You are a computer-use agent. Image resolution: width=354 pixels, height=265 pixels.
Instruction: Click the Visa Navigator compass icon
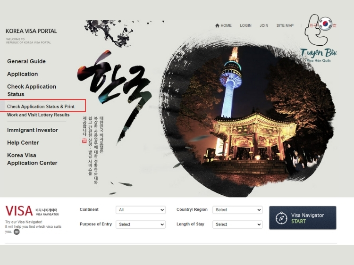click(x=281, y=218)
